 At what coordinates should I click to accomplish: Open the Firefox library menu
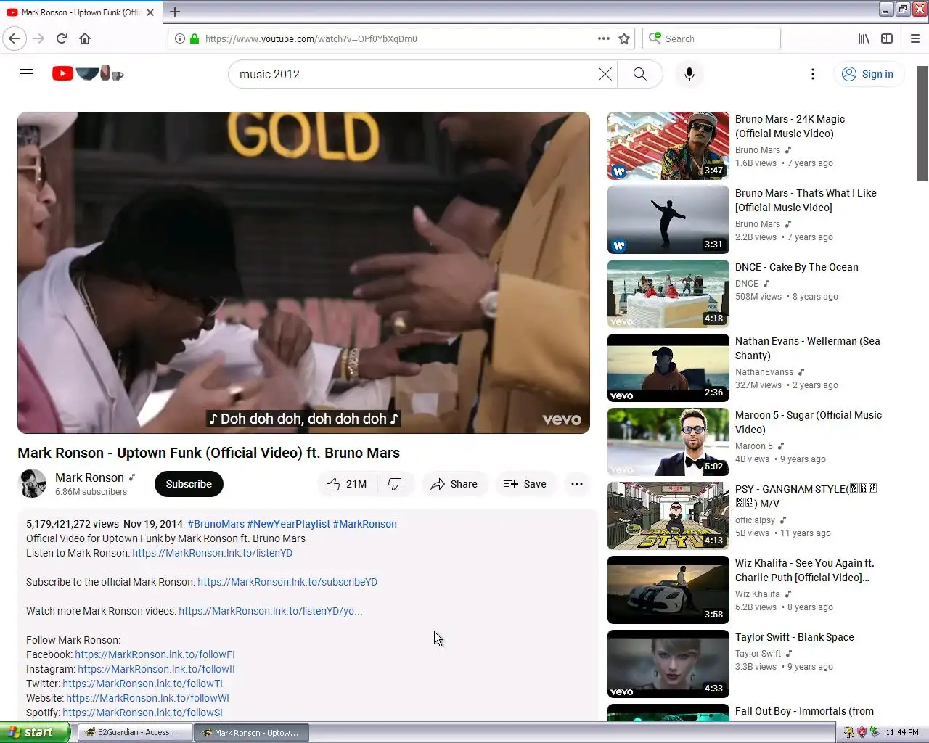pyautogui.click(x=864, y=38)
